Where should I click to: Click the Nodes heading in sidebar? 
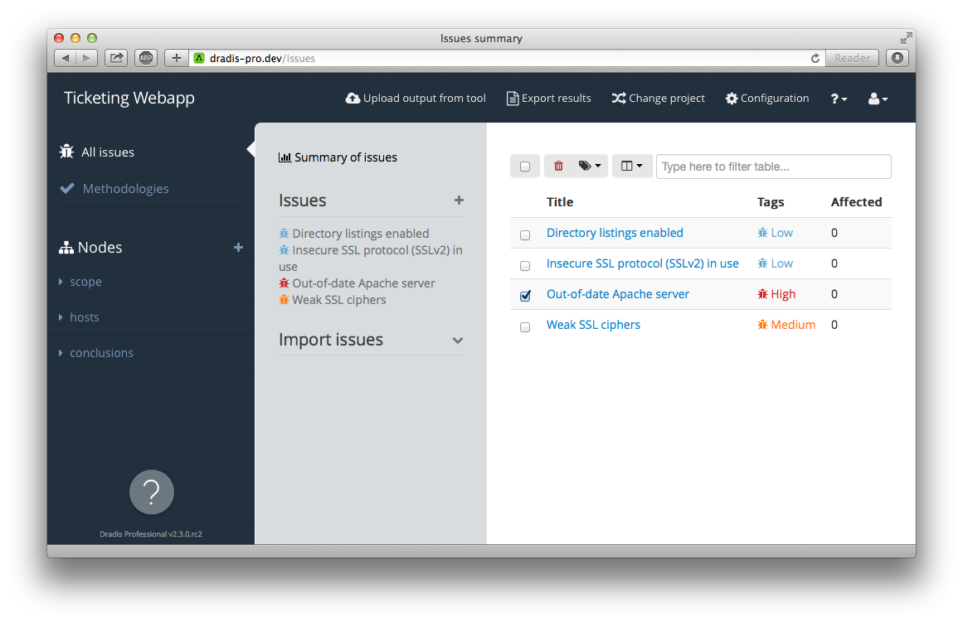pos(91,247)
